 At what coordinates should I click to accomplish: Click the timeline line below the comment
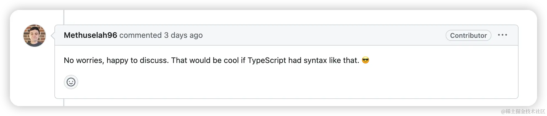(x=64, y=102)
